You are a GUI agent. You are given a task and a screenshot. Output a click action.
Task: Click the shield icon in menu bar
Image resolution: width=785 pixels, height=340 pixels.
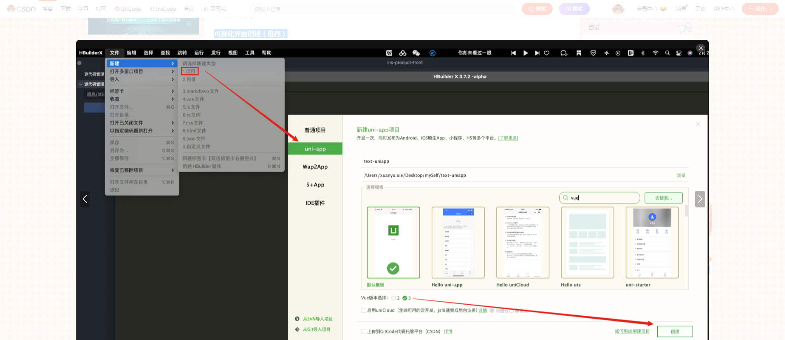pos(593,53)
